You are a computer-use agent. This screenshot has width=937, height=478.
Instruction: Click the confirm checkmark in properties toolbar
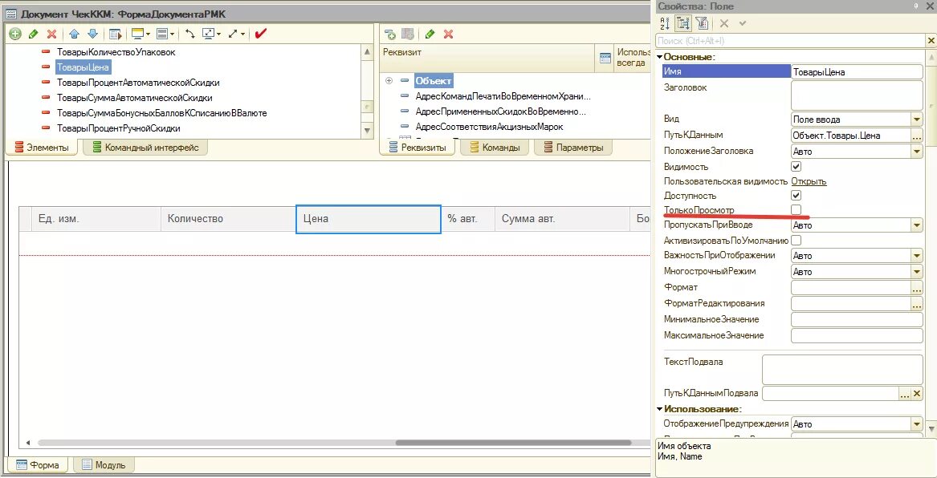tap(743, 23)
